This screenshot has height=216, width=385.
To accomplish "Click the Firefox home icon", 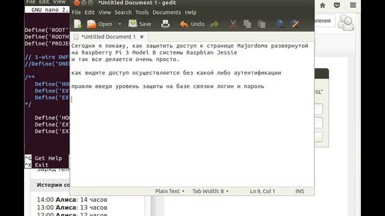I will pos(322,5).
